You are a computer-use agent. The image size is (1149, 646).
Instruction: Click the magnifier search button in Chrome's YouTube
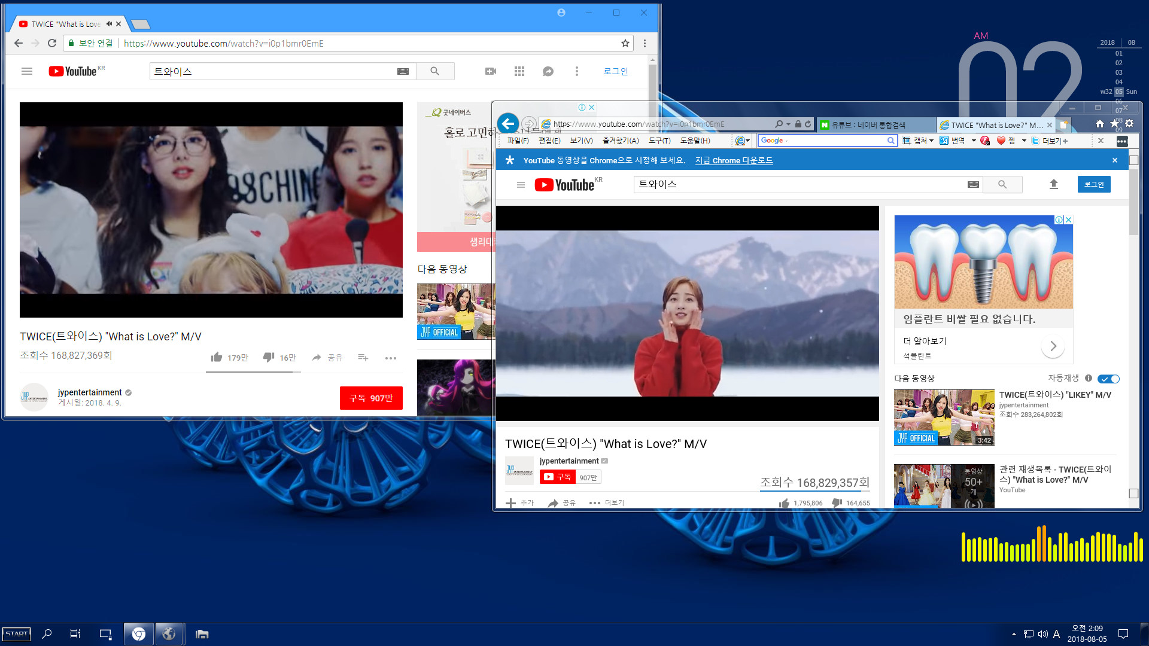[435, 71]
